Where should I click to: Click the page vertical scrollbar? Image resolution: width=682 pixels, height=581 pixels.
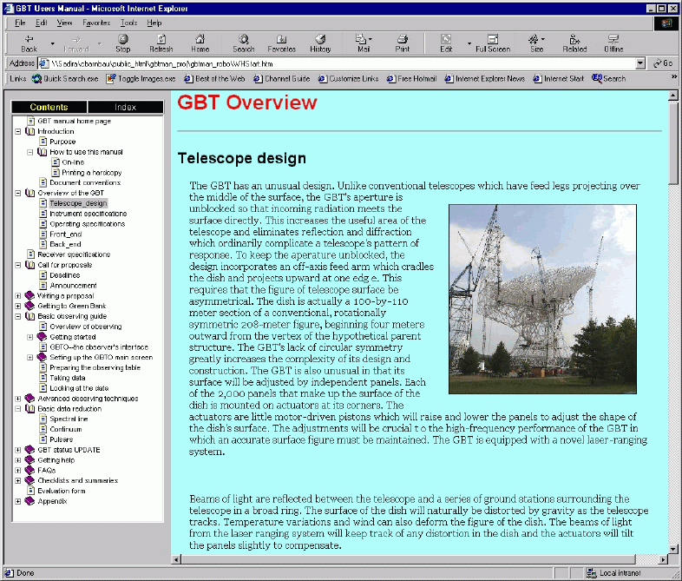(673, 347)
